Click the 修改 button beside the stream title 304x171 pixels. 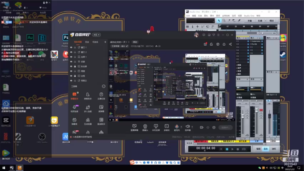pos(135,42)
